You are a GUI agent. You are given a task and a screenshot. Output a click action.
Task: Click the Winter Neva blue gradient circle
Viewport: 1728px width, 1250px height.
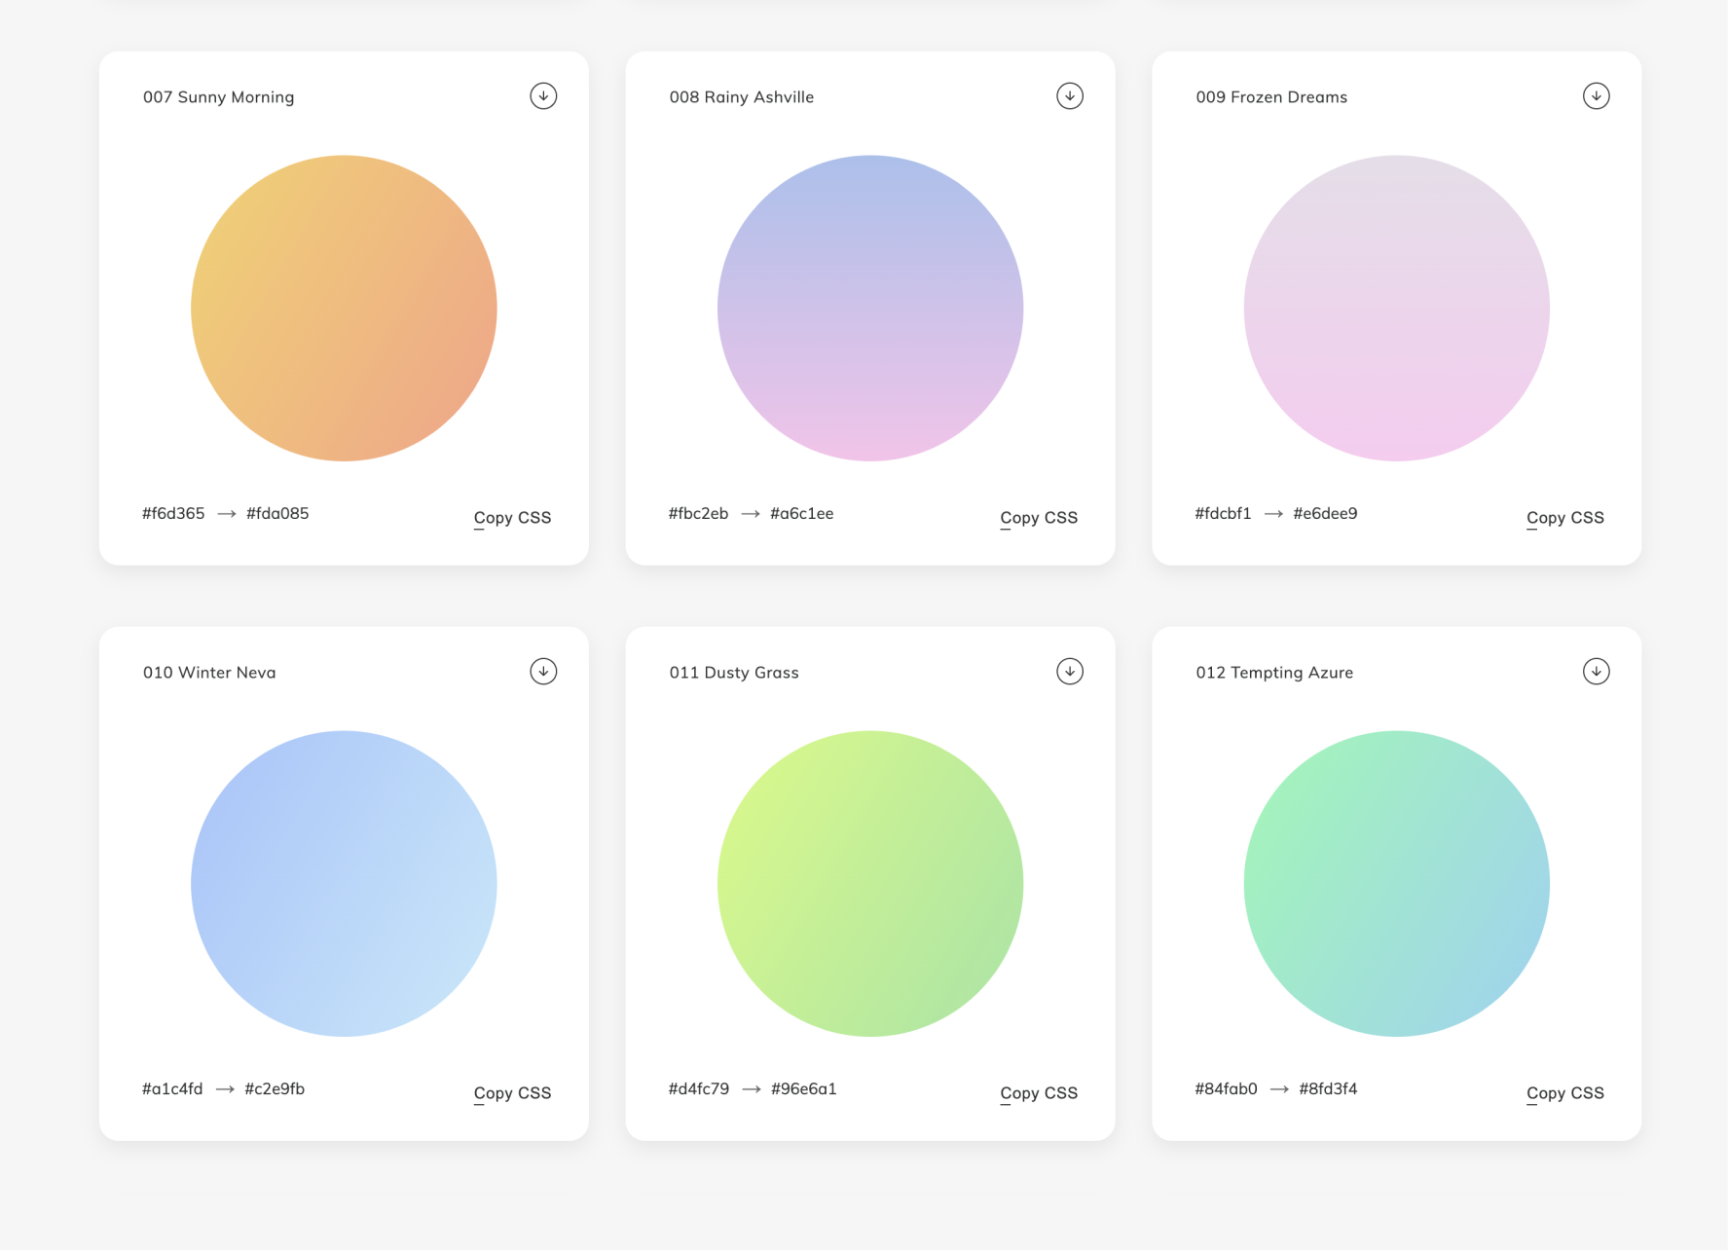point(344,883)
